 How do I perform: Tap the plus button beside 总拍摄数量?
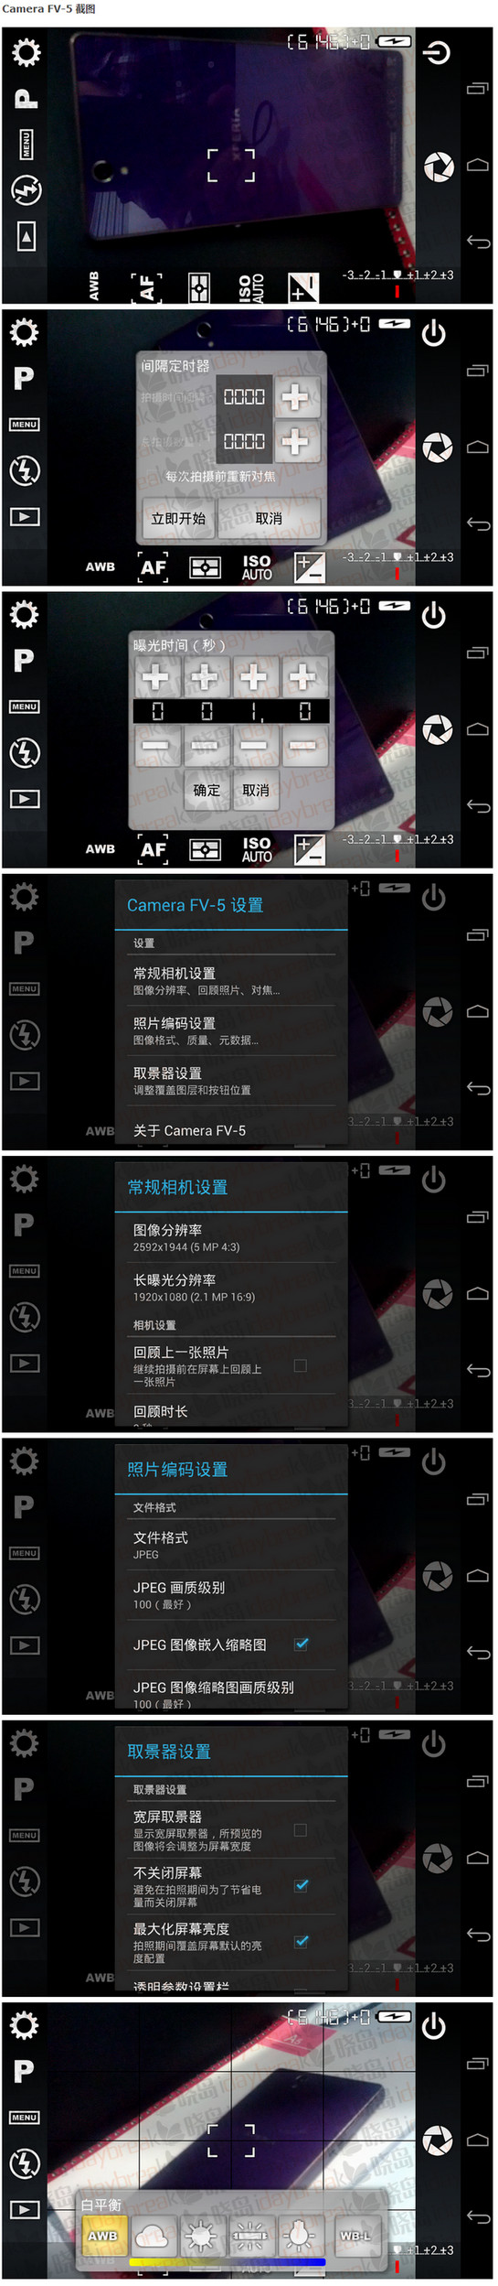coord(294,442)
